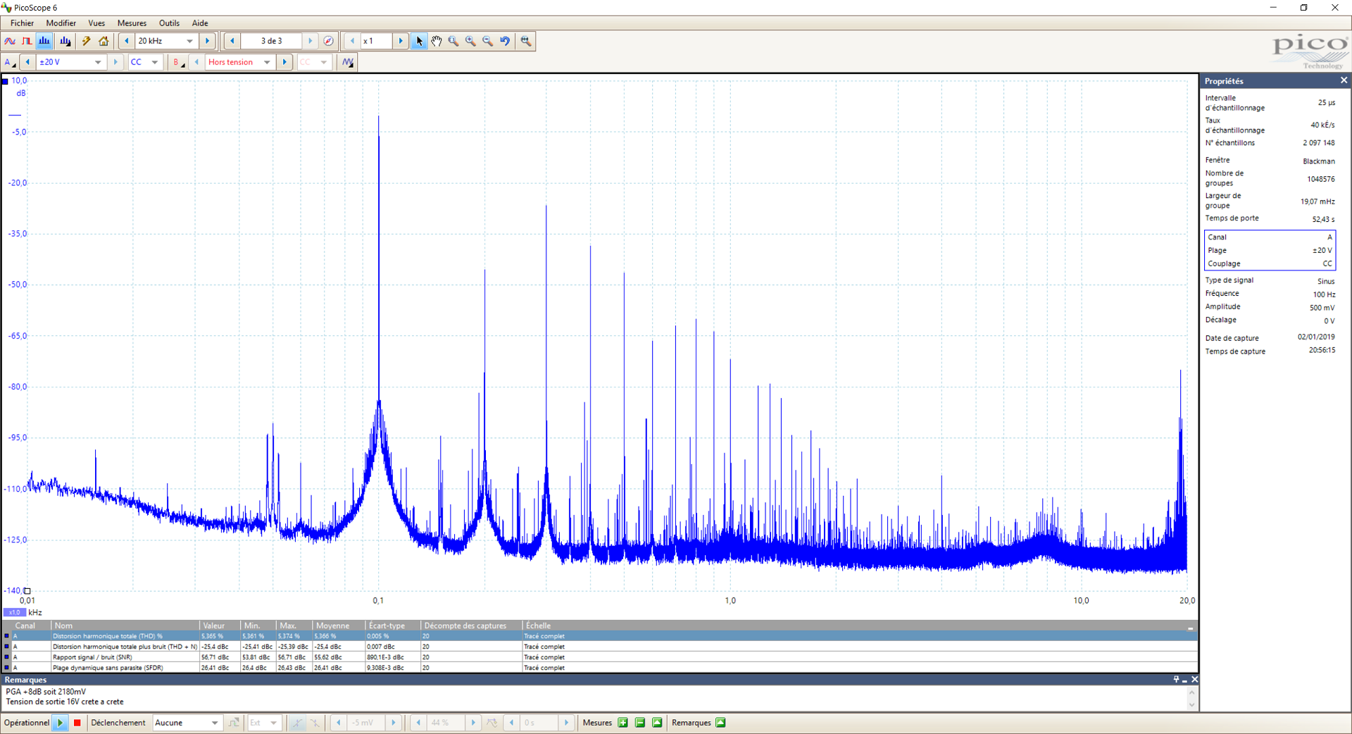This screenshot has width=1352, height=734.
Task: Click edit measurement icon beside Mesures
Action: point(657,723)
